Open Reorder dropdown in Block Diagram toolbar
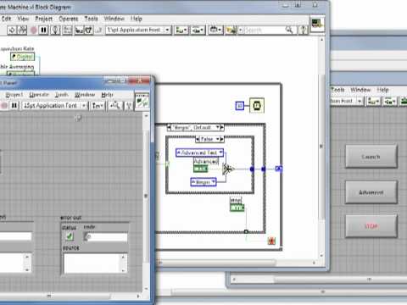Screen dimensions: 407x305 point(215,30)
